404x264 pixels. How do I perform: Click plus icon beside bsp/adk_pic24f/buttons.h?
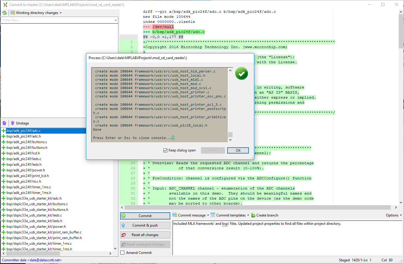(x=4, y=148)
